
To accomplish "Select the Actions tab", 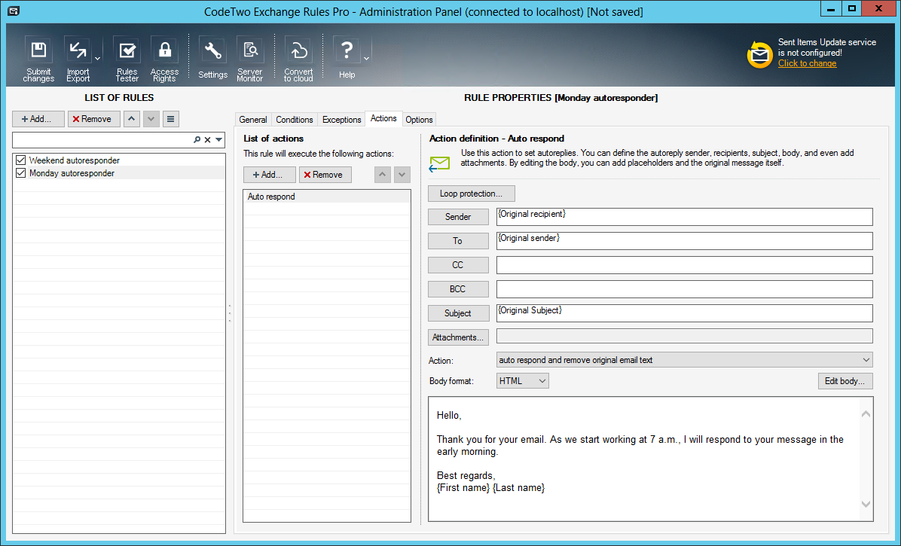I will click(x=383, y=118).
